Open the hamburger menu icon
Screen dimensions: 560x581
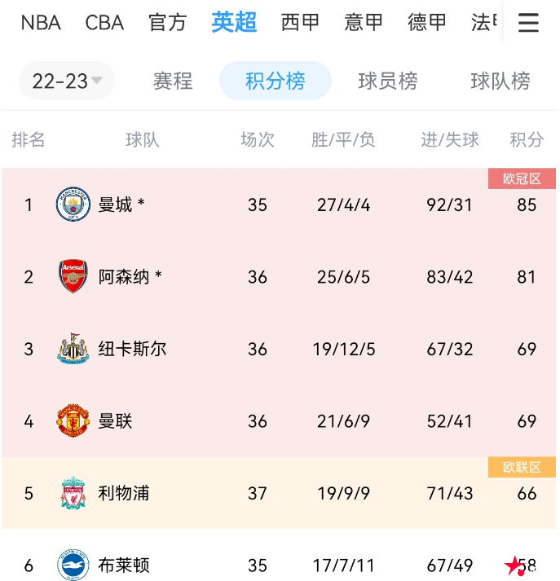coord(528,23)
